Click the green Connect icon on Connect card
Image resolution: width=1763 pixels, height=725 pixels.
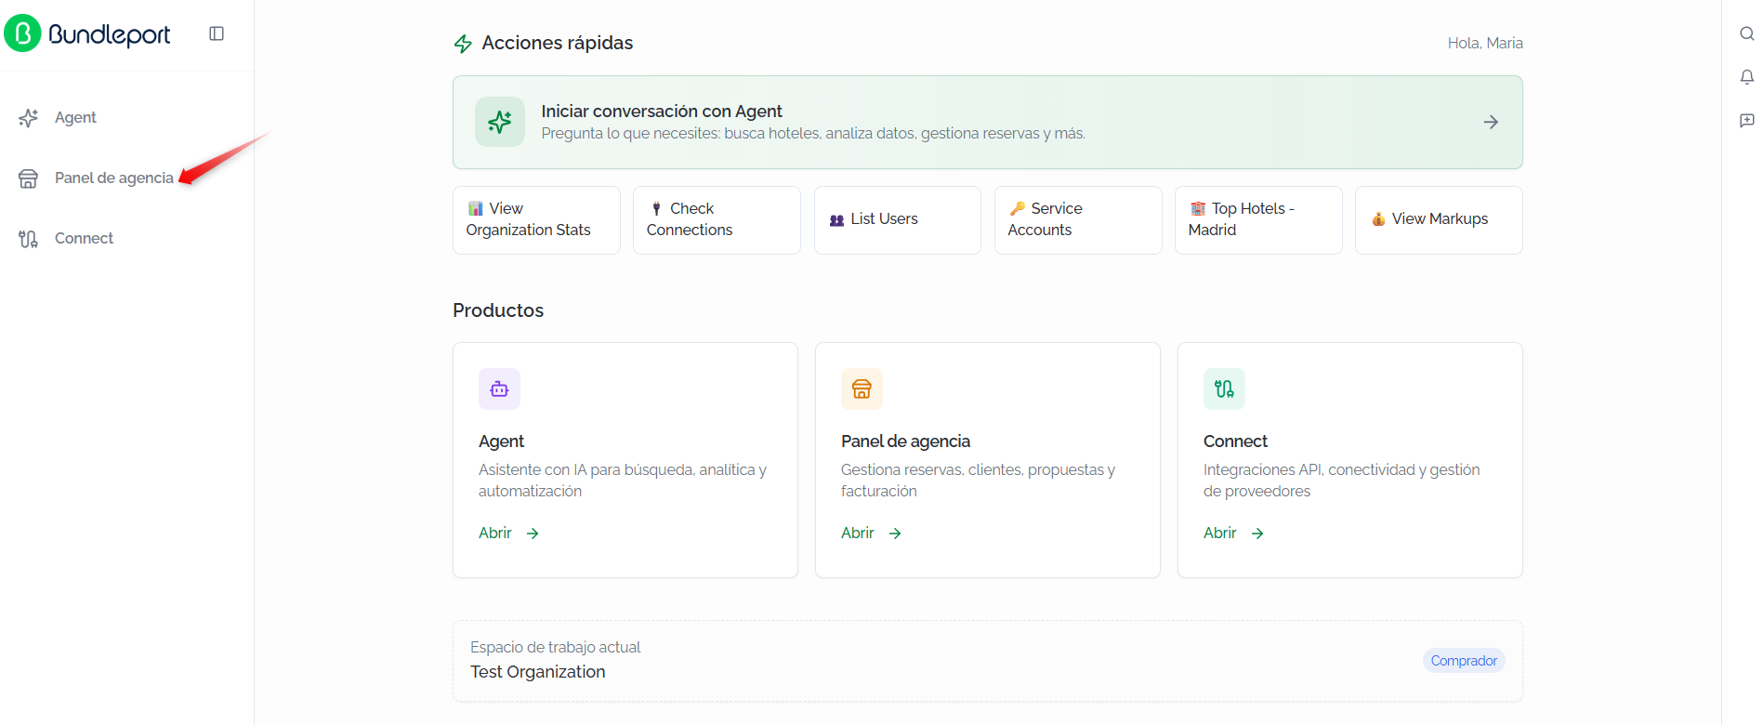[x=1224, y=389]
